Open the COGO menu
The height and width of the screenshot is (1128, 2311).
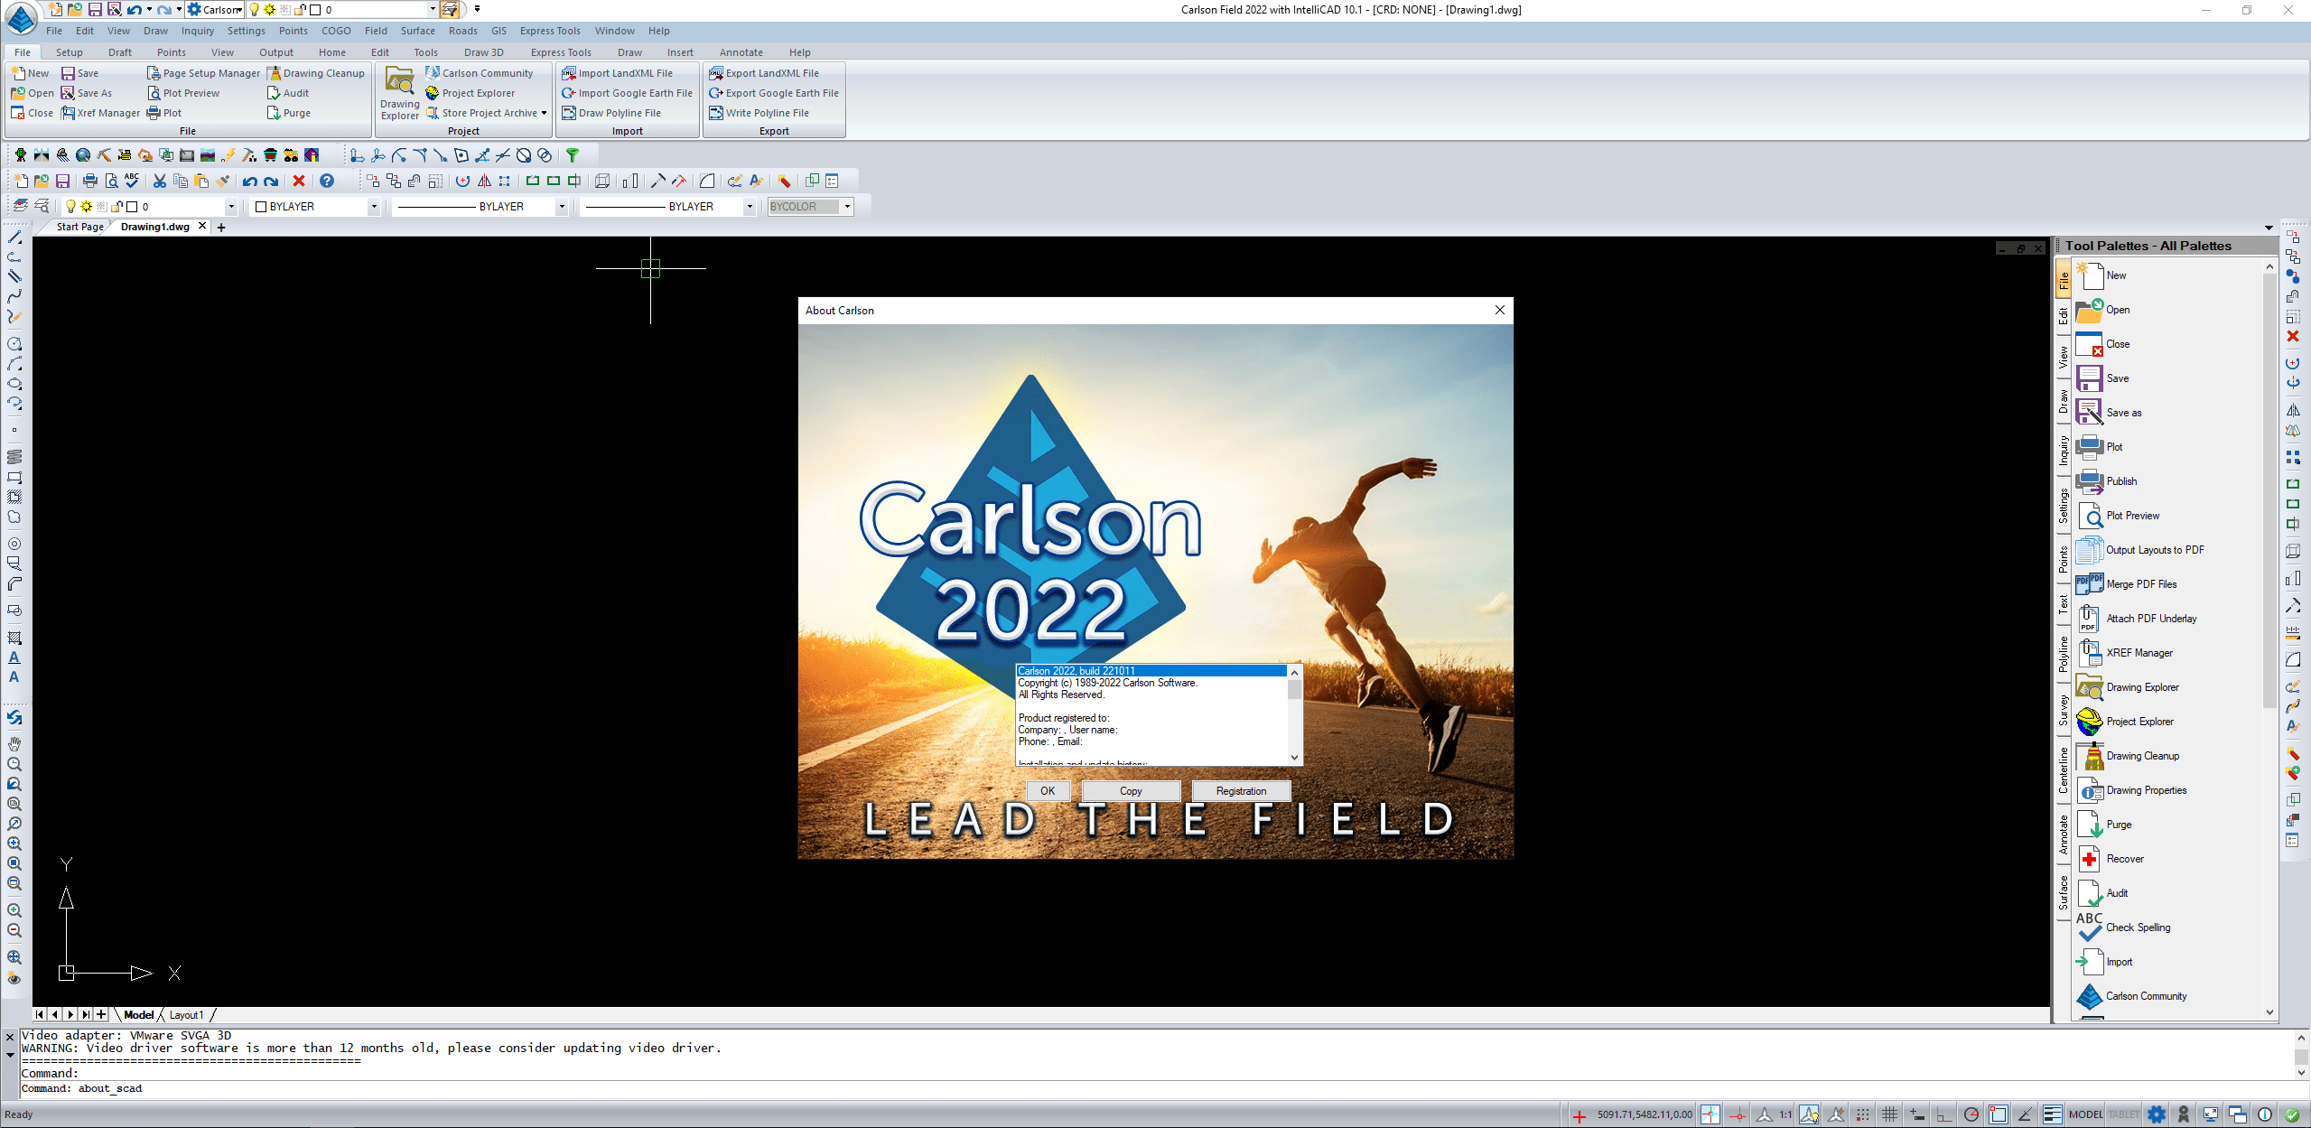336,31
